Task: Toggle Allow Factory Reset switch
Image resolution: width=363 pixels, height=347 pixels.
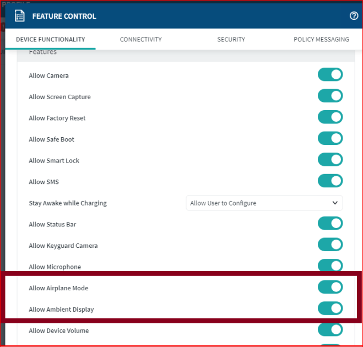Action: tap(330, 117)
